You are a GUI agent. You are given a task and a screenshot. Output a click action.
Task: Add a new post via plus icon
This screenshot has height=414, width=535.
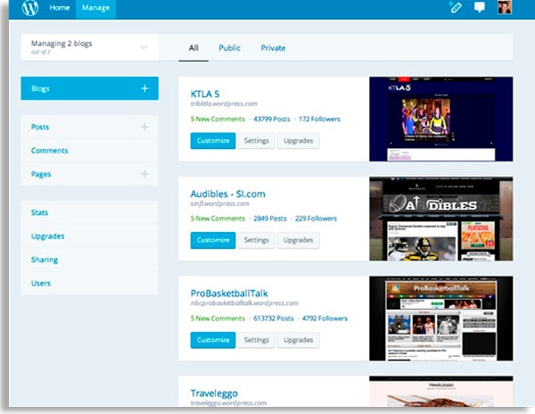tap(144, 127)
